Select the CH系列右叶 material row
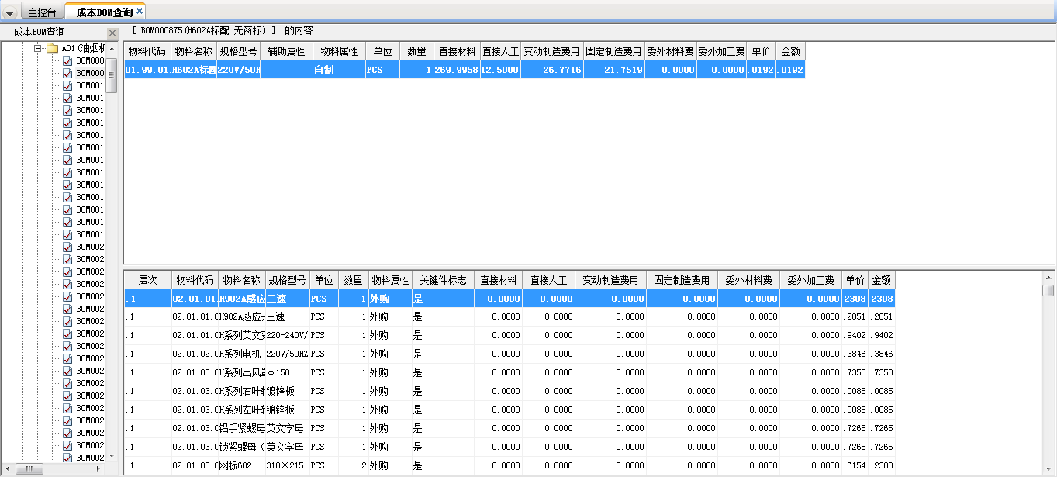 (510, 391)
